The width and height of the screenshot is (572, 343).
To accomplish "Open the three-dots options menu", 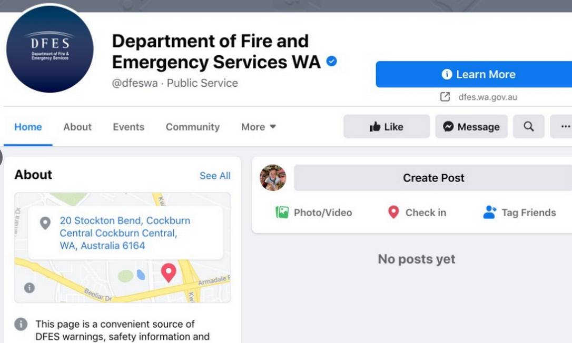I will pyautogui.click(x=565, y=127).
